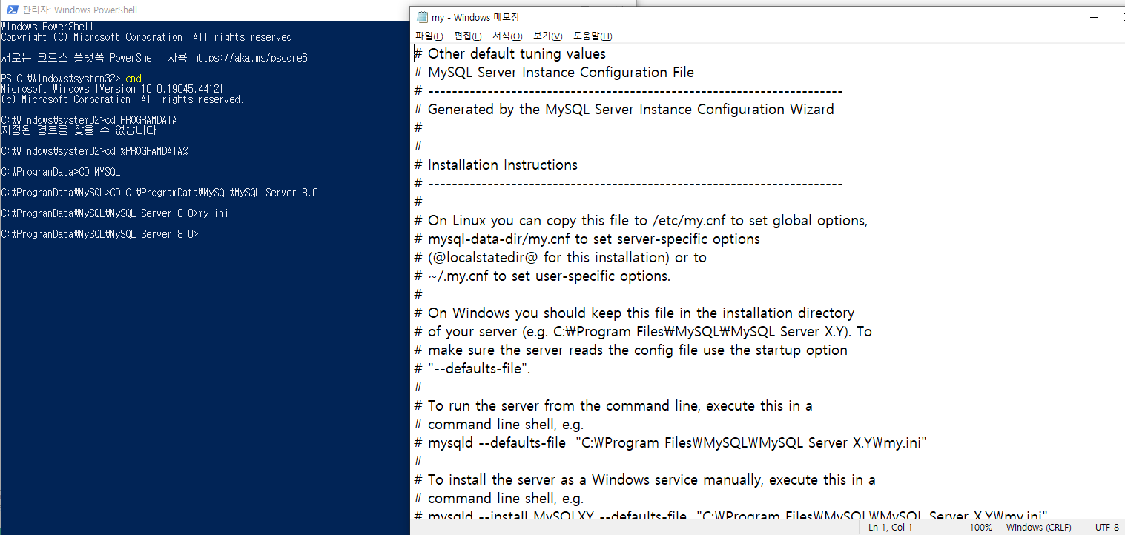This screenshot has height=535, width=1125.
Task: Open the 서식(O) menu in Notepad
Action: 507,36
